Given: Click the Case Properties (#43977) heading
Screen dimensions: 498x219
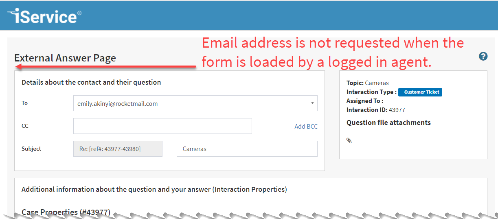Looking at the screenshot, I should [x=66, y=212].
